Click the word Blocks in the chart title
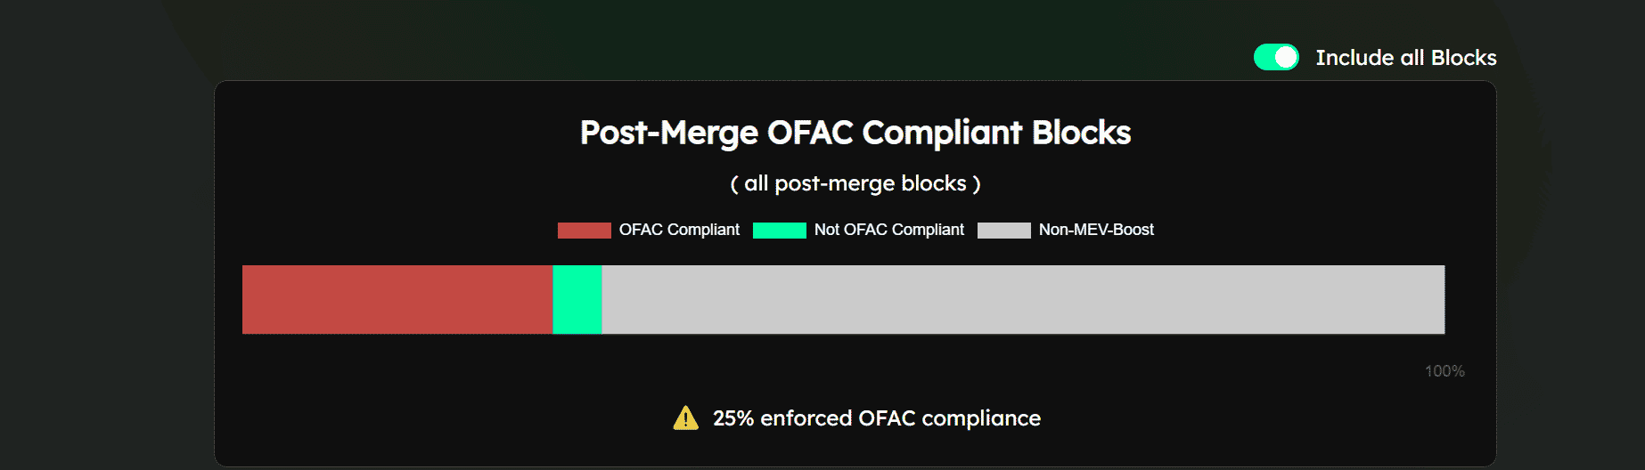Viewport: 1645px width, 470px height. tap(1081, 133)
